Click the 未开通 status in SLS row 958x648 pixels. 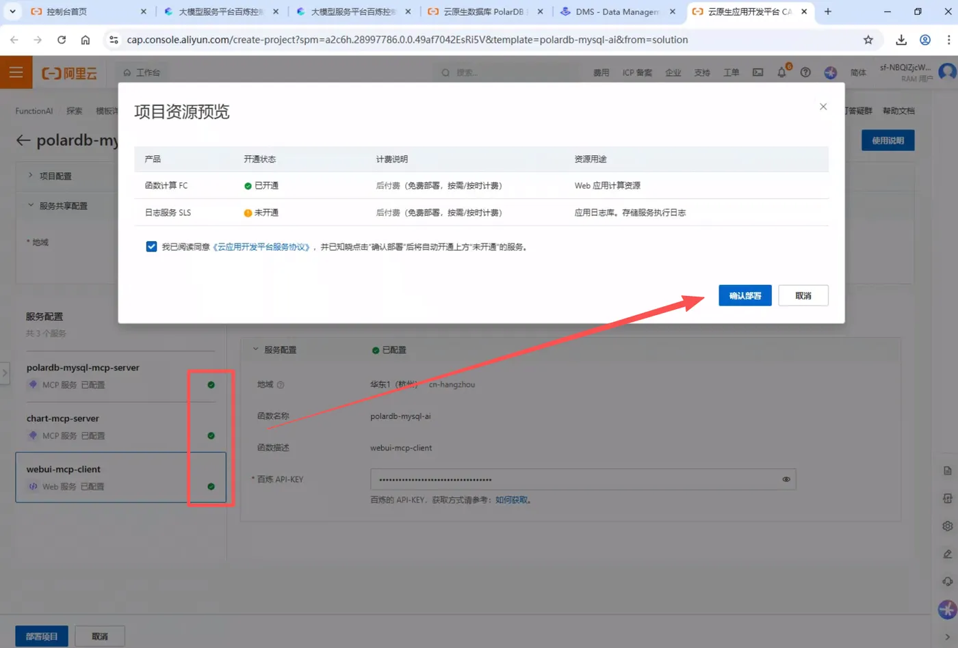(261, 213)
